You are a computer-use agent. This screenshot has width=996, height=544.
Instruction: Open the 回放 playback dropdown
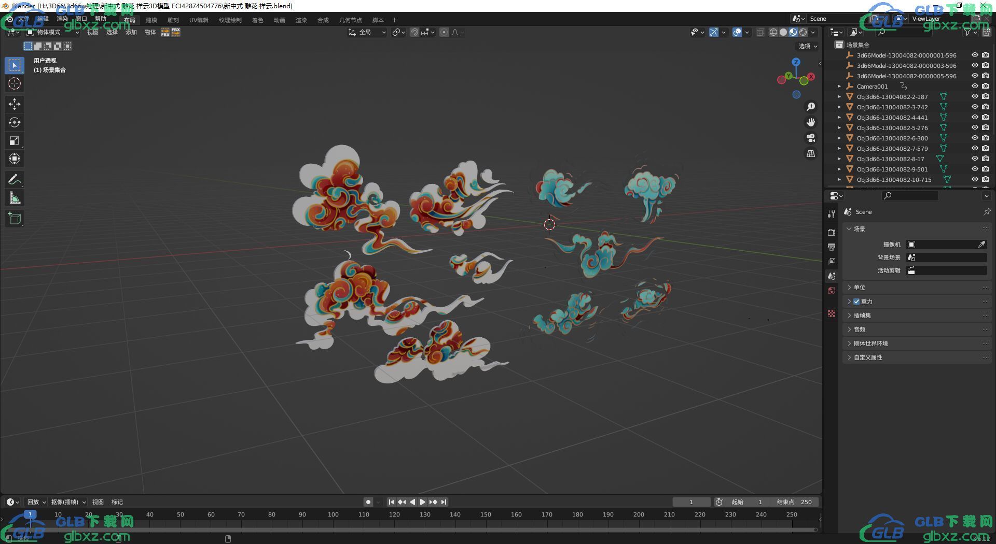(x=36, y=502)
